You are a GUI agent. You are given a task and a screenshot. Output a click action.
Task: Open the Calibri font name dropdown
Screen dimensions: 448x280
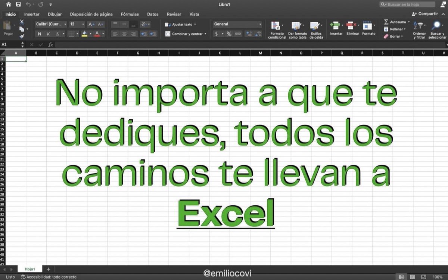pos(51,24)
